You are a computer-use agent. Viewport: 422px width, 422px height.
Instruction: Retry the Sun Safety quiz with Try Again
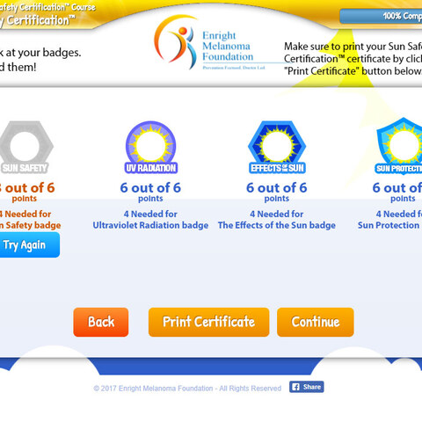(29, 245)
